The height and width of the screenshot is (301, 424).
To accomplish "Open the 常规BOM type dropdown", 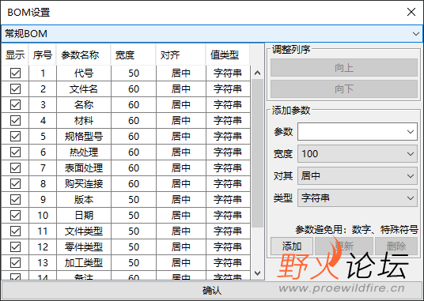I will coord(212,34).
